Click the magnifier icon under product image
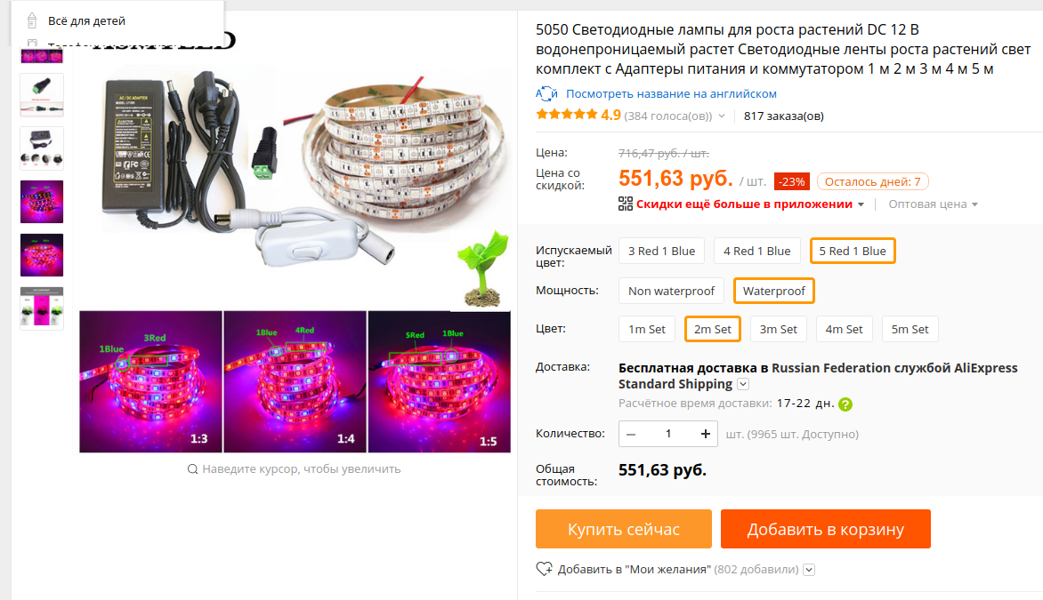The width and height of the screenshot is (1043, 600). tap(192, 469)
